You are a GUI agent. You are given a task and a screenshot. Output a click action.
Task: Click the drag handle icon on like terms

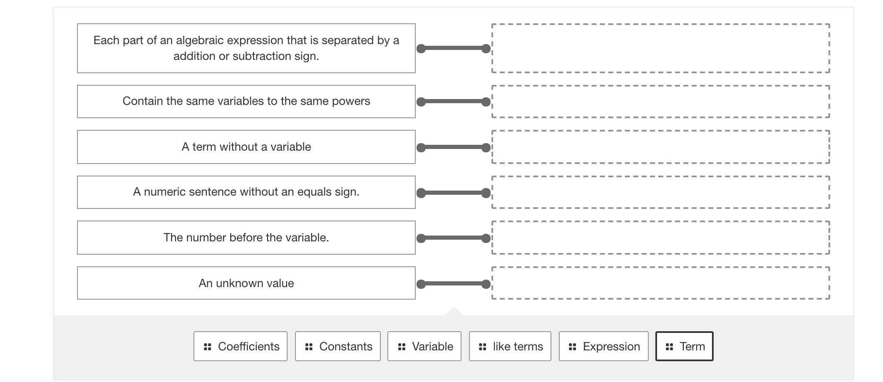[x=483, y=347]
